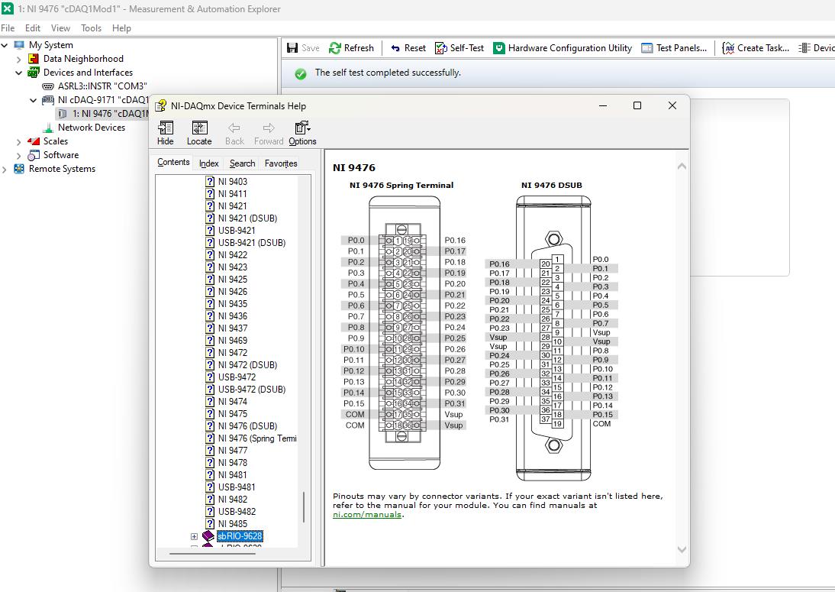Follow the ni.com/manuals link
The image size is (835, 592).
(x=367, y=515)
